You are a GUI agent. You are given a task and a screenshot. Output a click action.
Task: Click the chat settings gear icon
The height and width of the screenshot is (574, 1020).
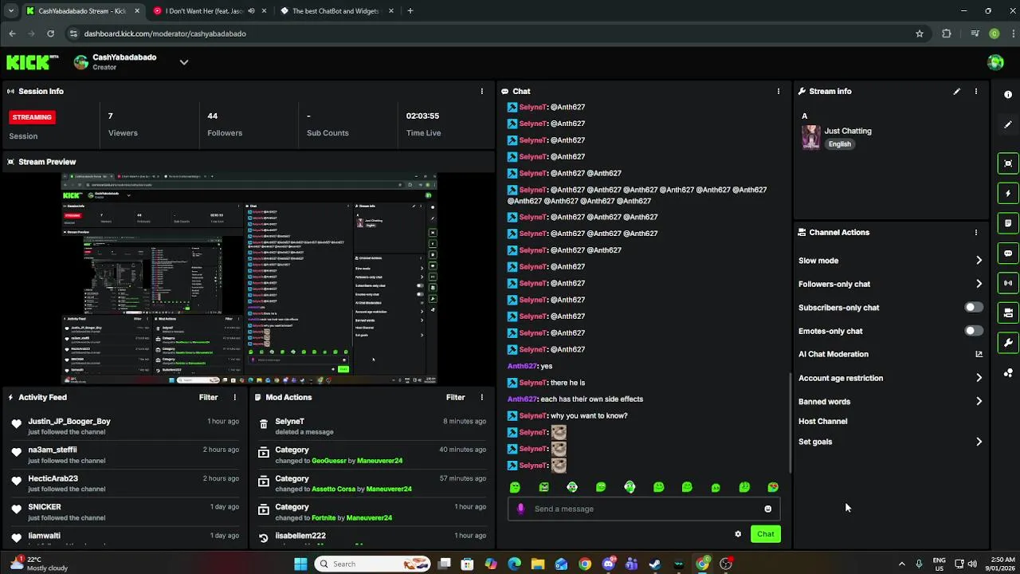(738, 534)
